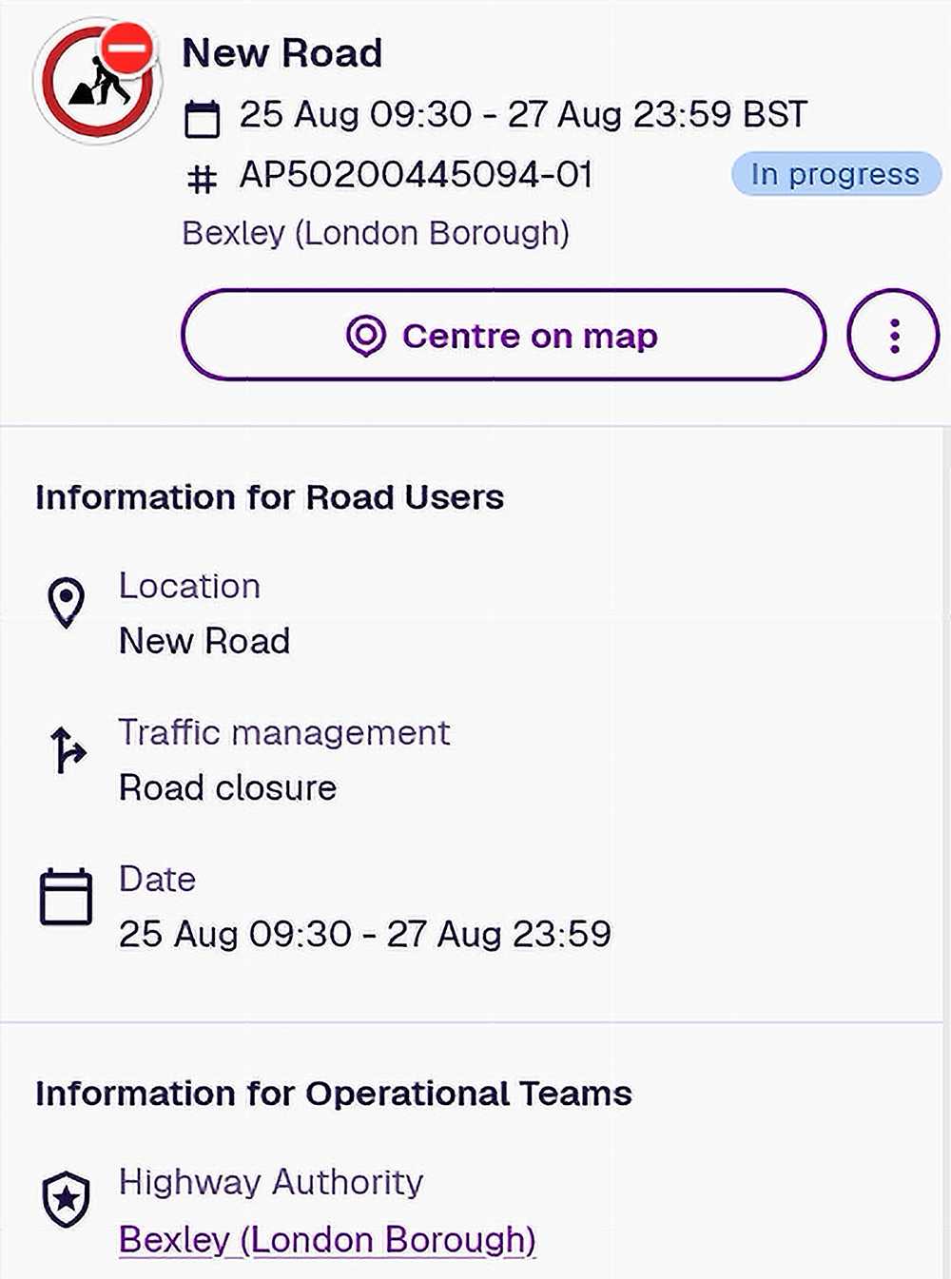The image size is (951, 1279).
Task: Click the New Road location value
Action: pyautogui.click(x=204, y=641)
